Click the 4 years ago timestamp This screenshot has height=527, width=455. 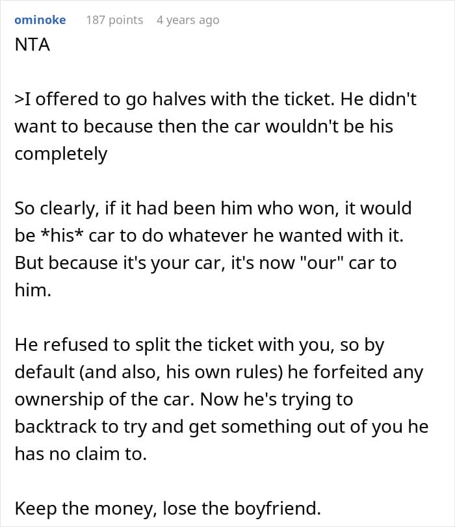188,20
